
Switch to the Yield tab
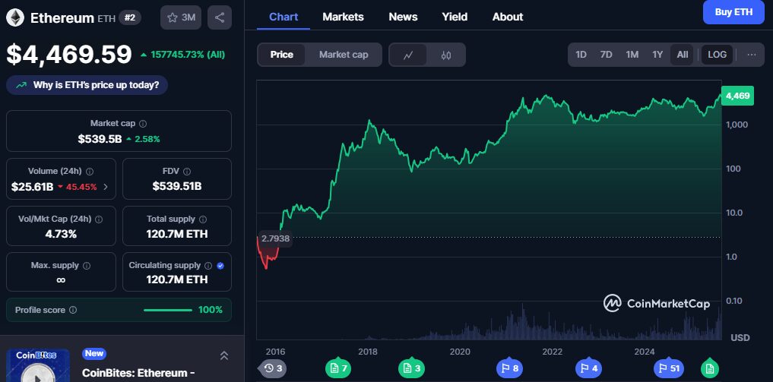click(455, 17)
